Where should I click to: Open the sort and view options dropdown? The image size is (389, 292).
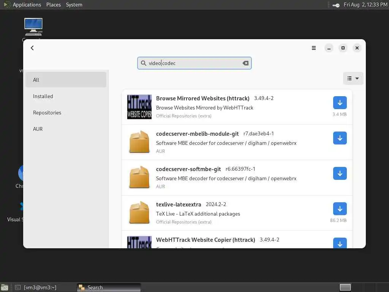click(x=353, y=78)
